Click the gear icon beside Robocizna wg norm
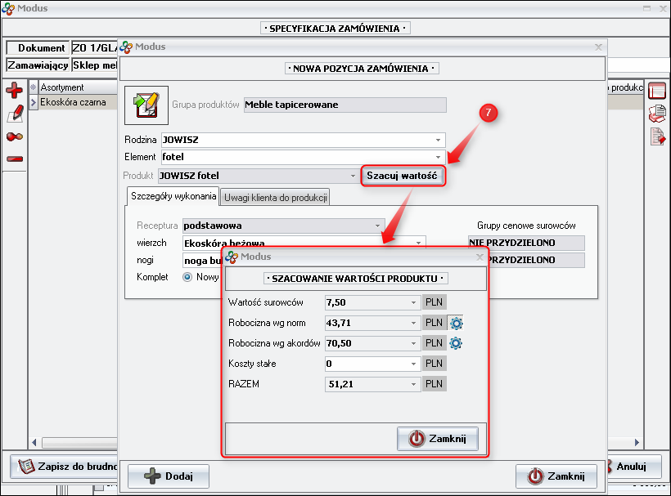Image resolution: width=671 pixels, height=496 pixels. (457, 323)
